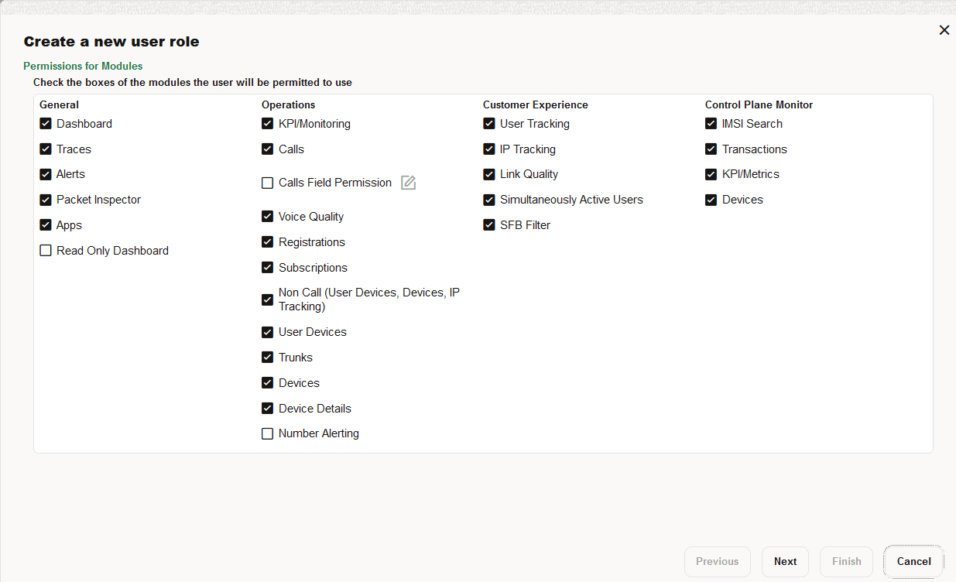Uncheck the Traces checkbox
956x582 pixels.
click(x=45, y=149)
